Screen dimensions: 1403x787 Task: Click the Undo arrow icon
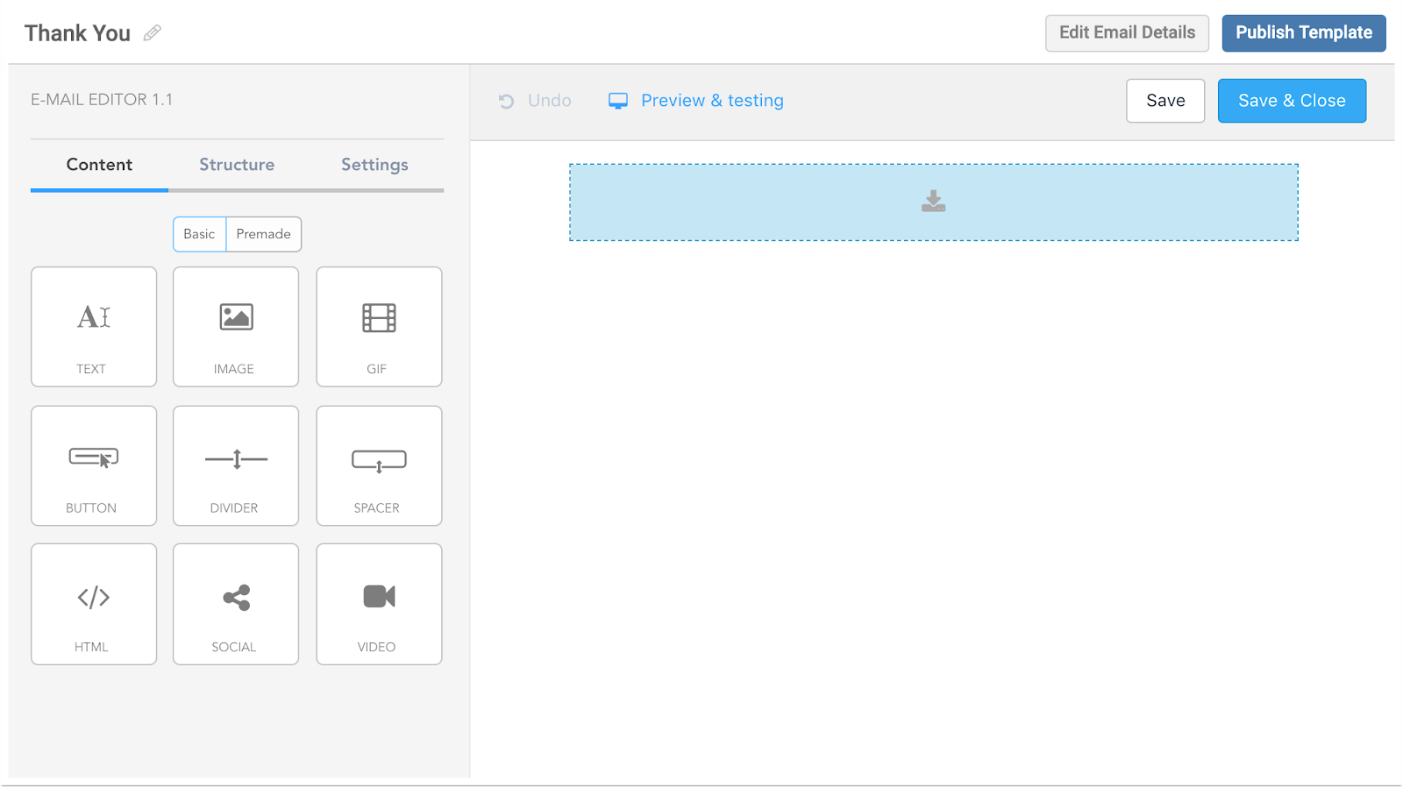[x=506, y=101]
